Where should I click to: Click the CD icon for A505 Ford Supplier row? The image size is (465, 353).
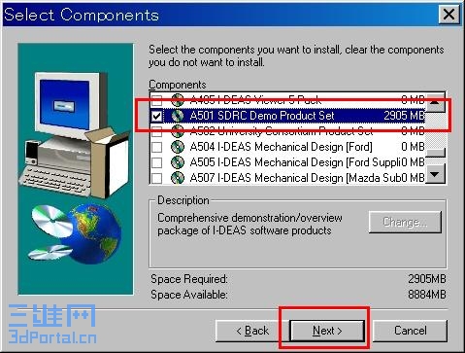(x=178, y=162)
